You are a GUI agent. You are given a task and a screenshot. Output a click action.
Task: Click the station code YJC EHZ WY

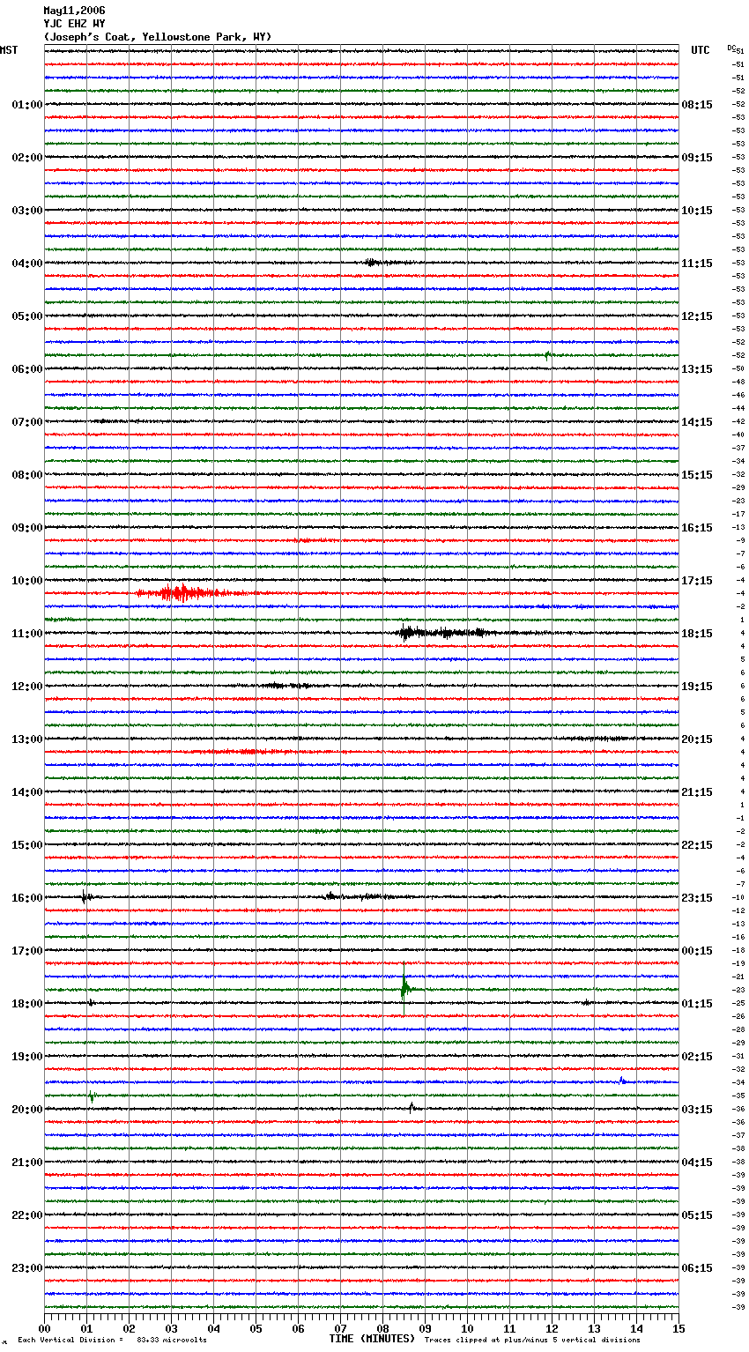74,24
